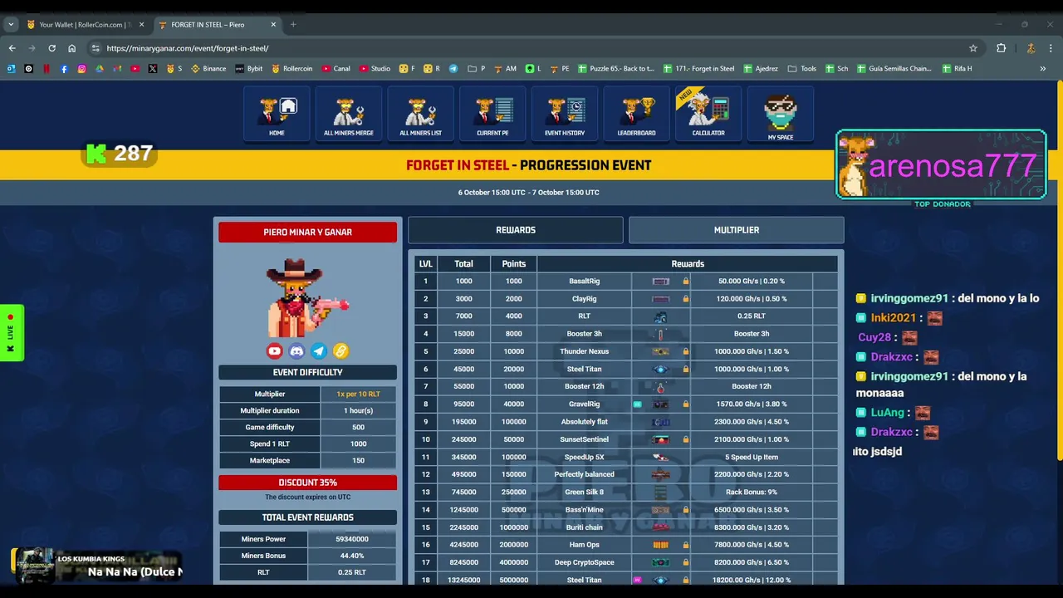Click the Booster 12h potion image

(x=661, y=386)
